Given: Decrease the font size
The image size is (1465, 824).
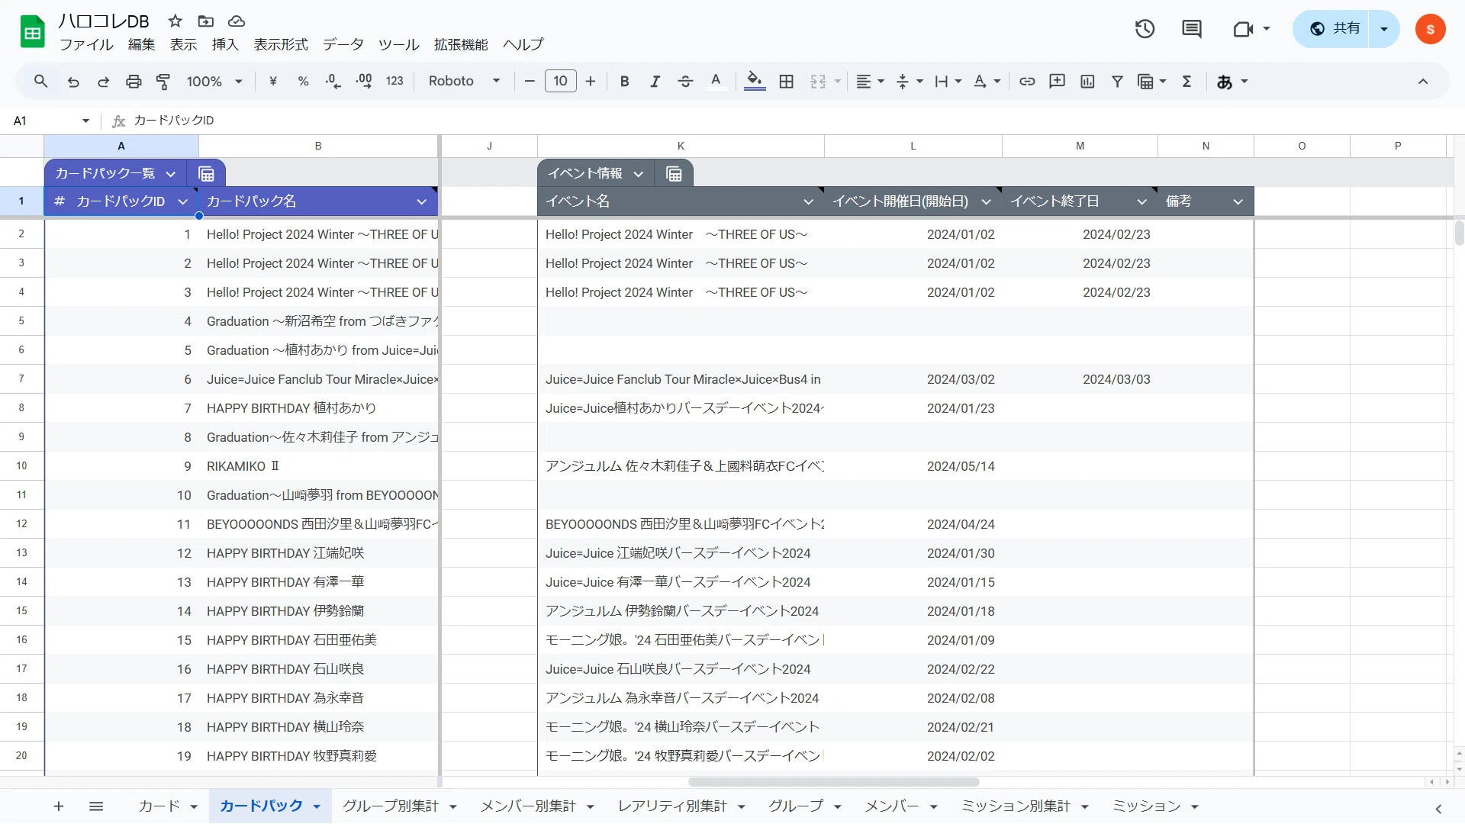Looking at the screenshot, I should pyautogui.click(x=530, y=81).
